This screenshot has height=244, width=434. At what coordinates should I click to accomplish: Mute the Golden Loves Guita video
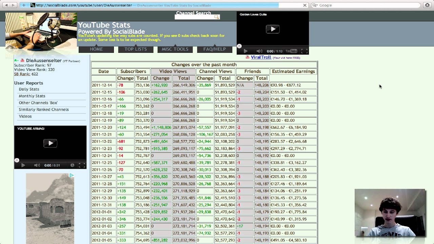(259, 51)
